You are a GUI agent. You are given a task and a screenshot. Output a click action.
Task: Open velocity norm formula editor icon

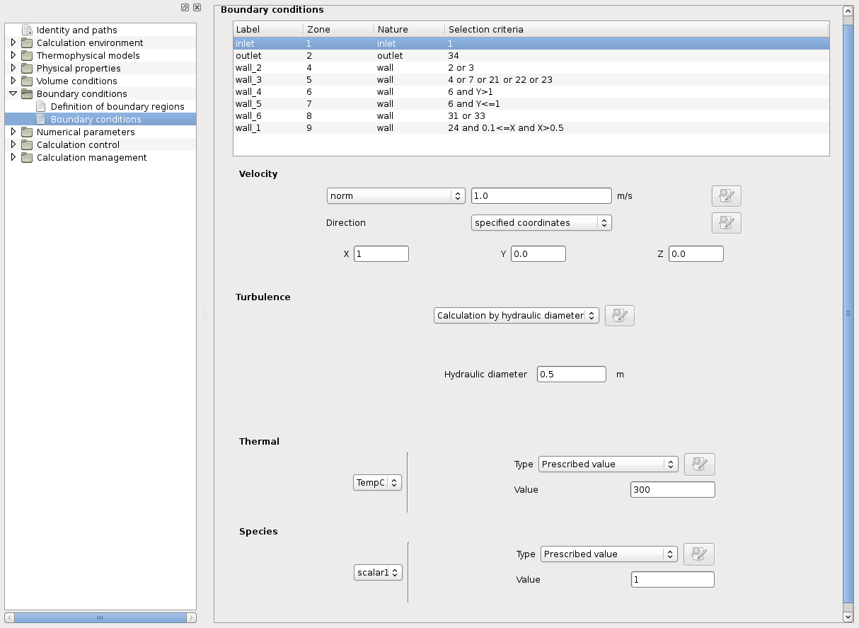point(726,196)
